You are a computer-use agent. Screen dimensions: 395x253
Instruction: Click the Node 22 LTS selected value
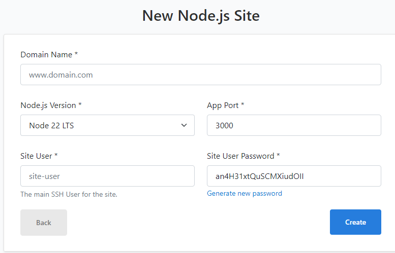pos(51,125)
